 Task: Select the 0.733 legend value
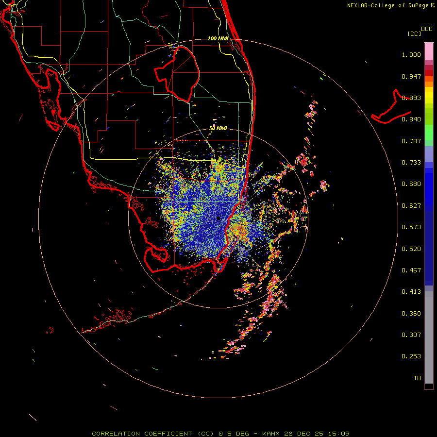(411, 163)
